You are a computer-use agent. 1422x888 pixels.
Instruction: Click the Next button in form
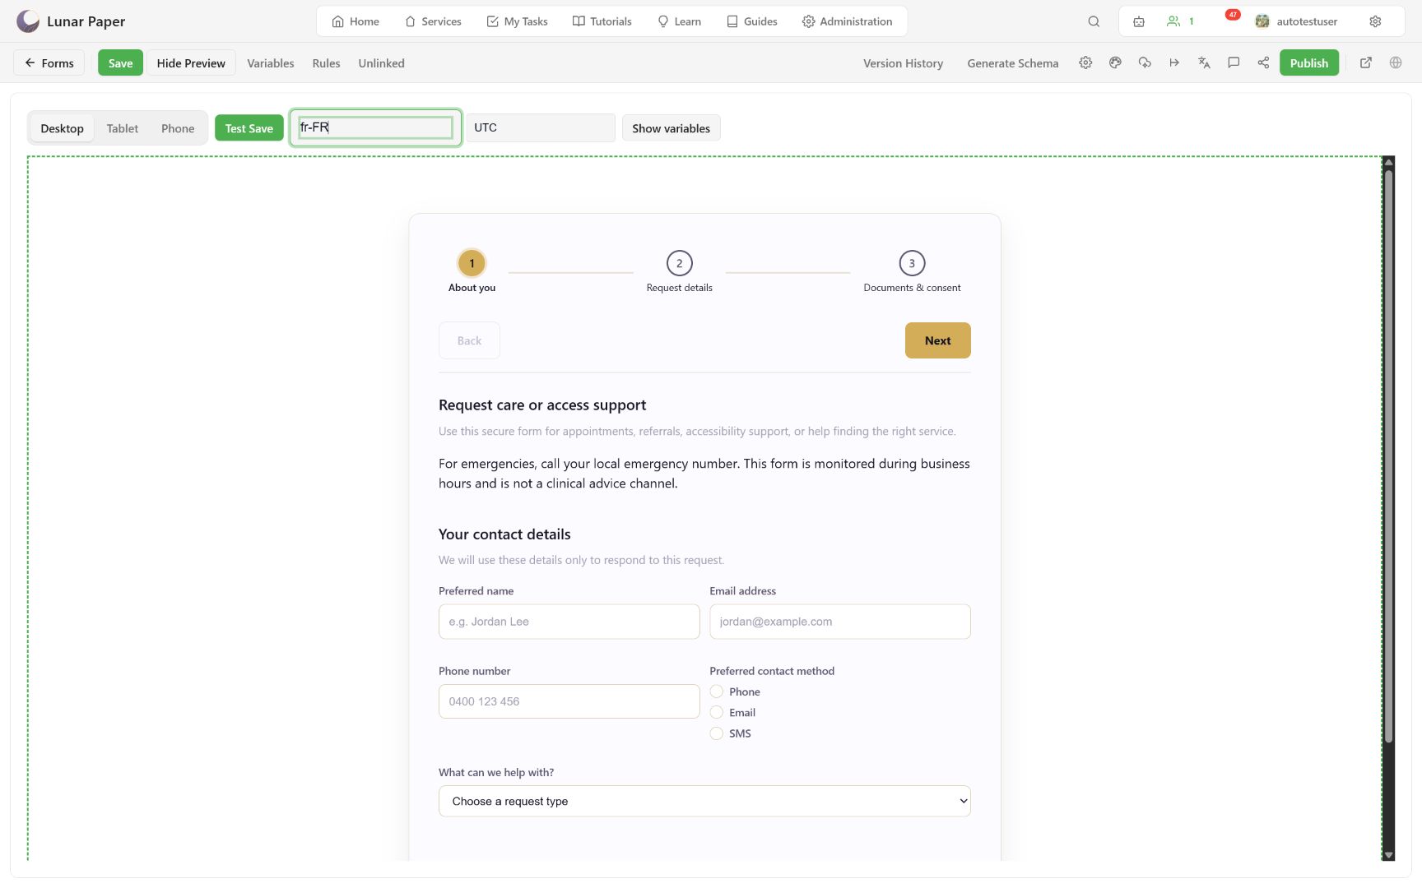937,340
